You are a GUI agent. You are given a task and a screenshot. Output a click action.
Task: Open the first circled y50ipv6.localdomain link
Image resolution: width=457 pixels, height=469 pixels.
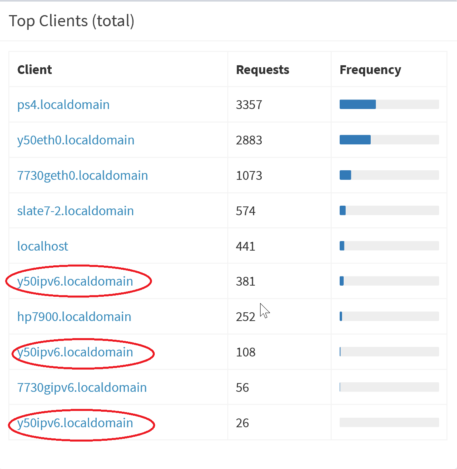[75, 281]
